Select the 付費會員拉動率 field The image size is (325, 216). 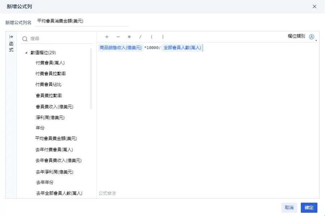pos(51,74)
